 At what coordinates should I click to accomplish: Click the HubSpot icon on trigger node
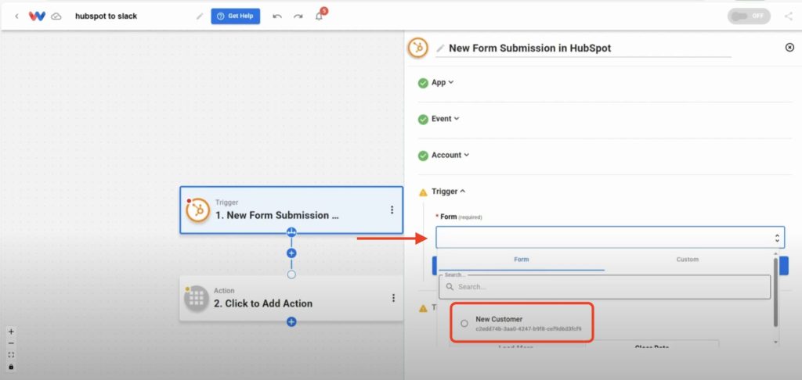(198, 210)
